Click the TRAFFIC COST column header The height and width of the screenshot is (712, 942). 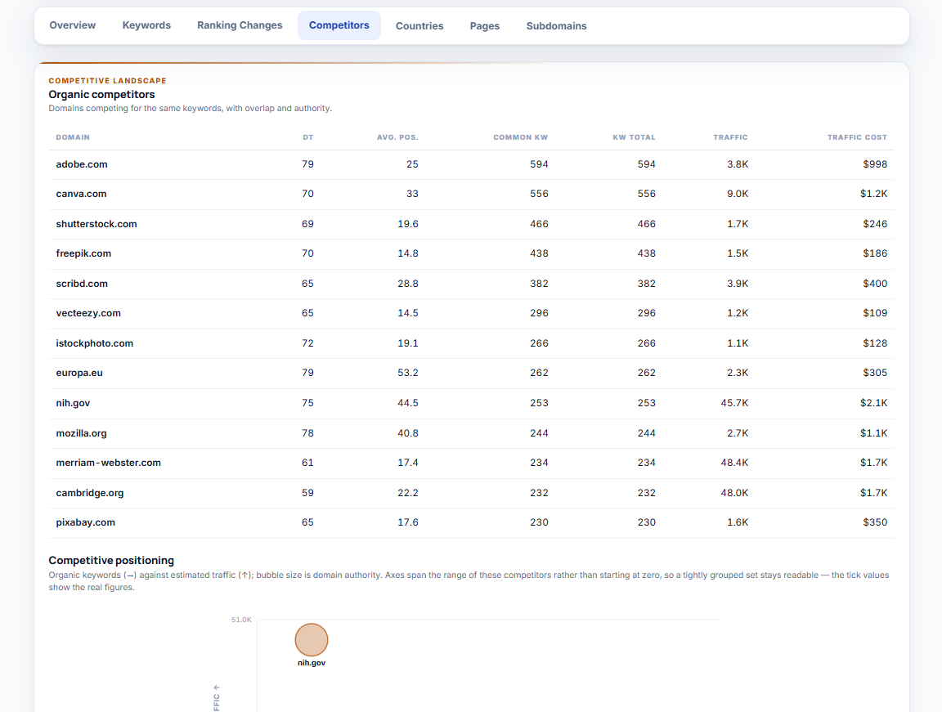click(x=857, y=137)
